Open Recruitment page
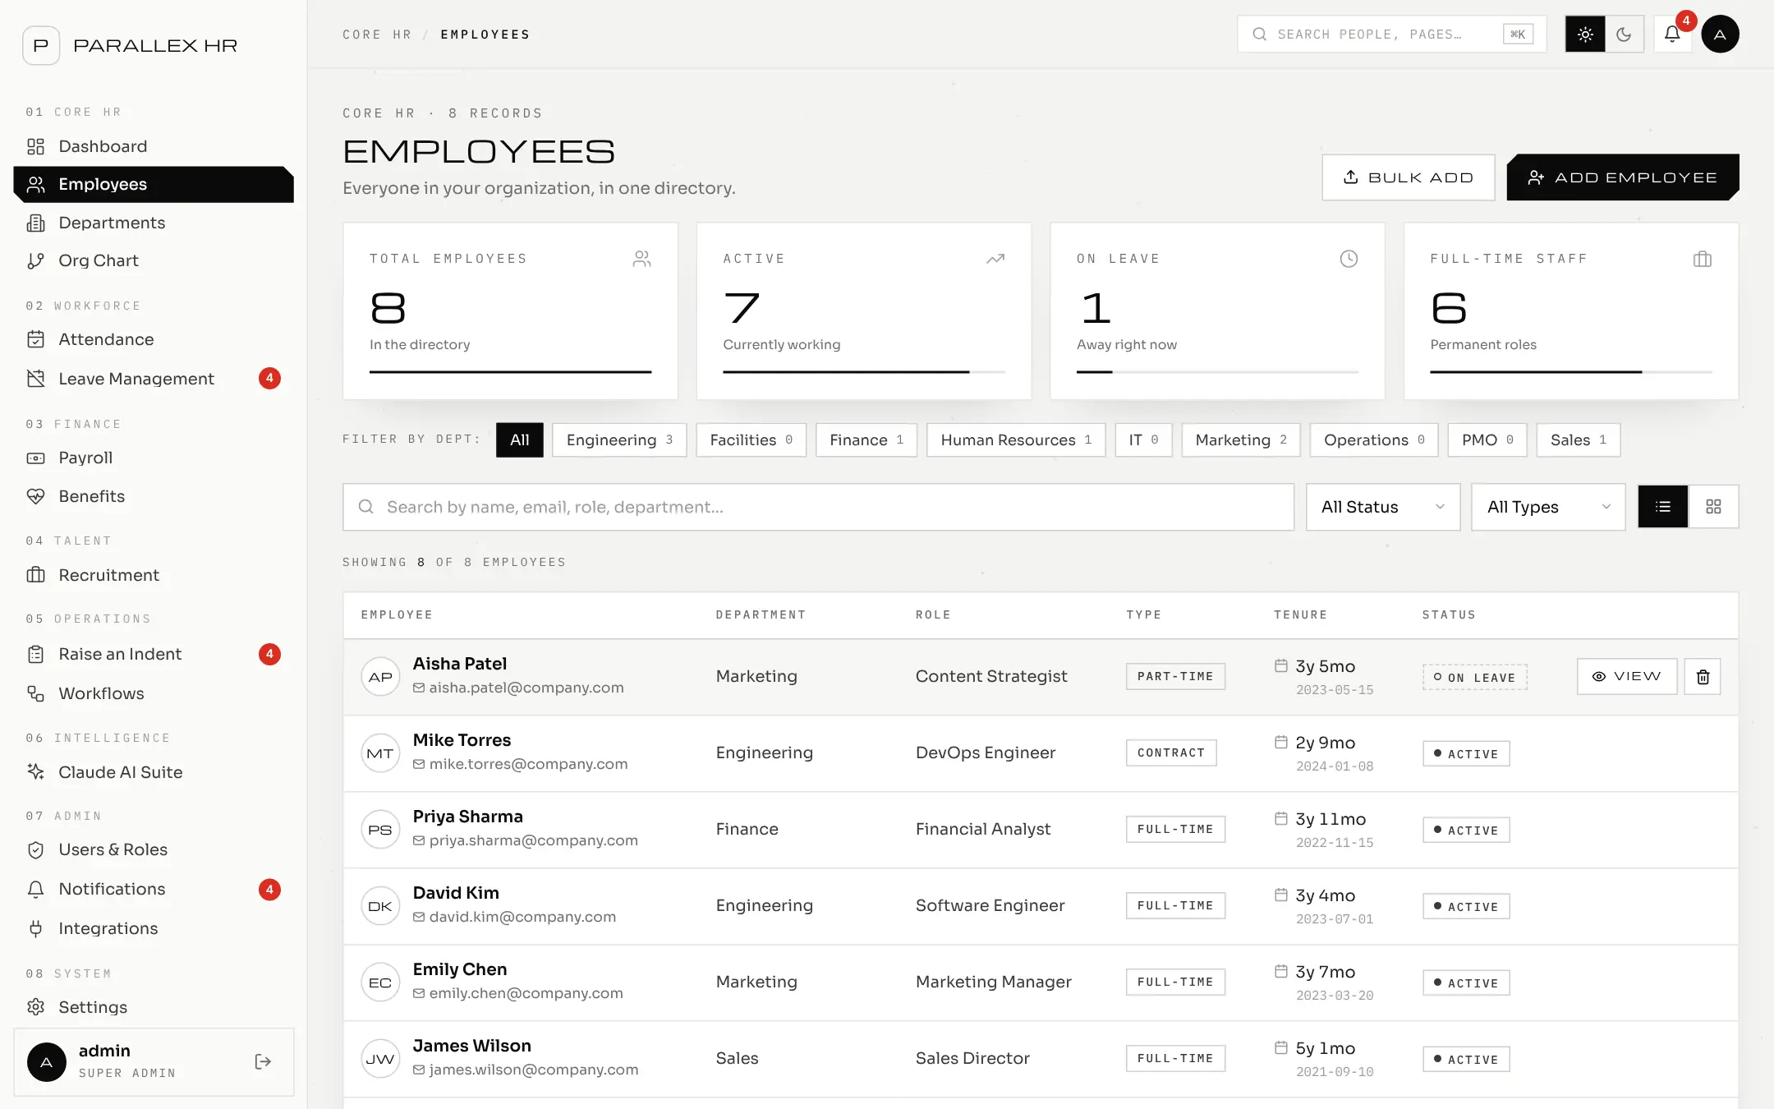Image resolution: width=1774 pixels, height=1109 pixels. (x=153, y=575)
